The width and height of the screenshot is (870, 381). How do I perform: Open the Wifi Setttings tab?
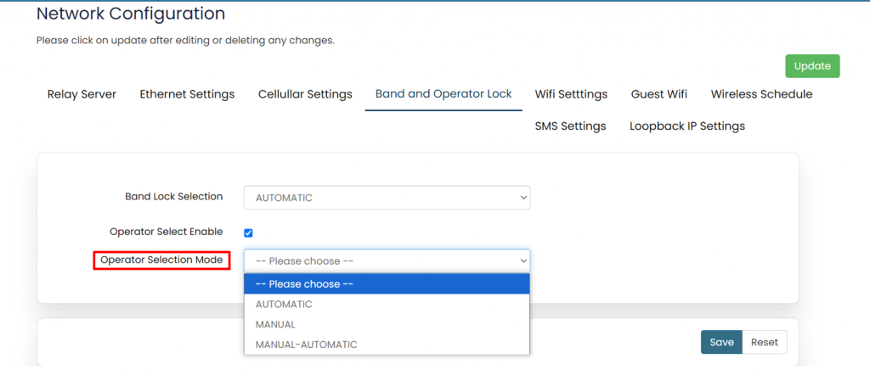click(x=571, y=94)
